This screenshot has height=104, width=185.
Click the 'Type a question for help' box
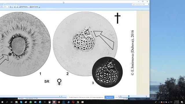[140, 4]
